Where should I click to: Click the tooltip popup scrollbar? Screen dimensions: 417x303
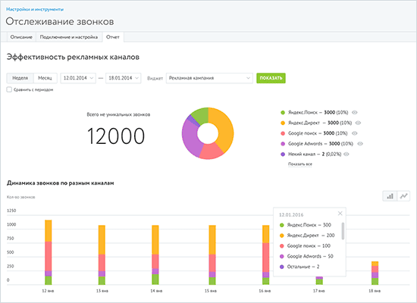click(343, 231)
